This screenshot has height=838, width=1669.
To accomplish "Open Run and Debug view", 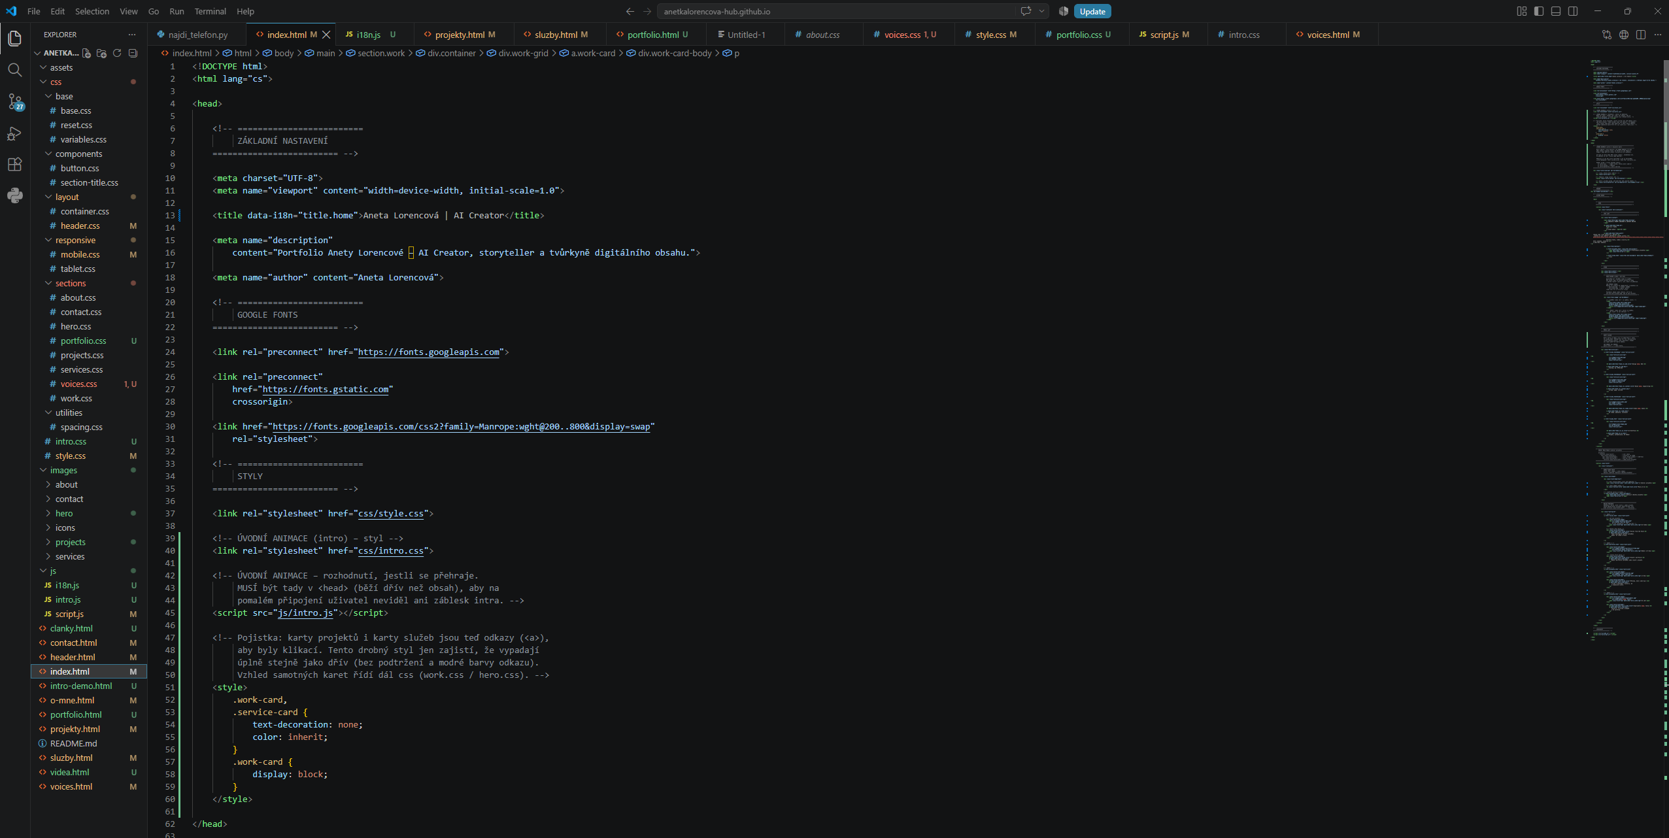I will click(x=14, y=133).
